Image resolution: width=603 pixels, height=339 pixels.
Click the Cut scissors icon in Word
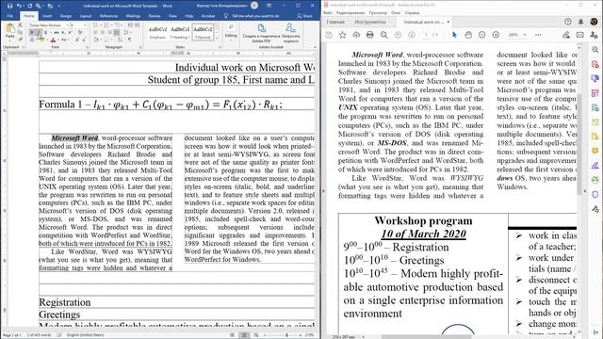tap(20, 25)
